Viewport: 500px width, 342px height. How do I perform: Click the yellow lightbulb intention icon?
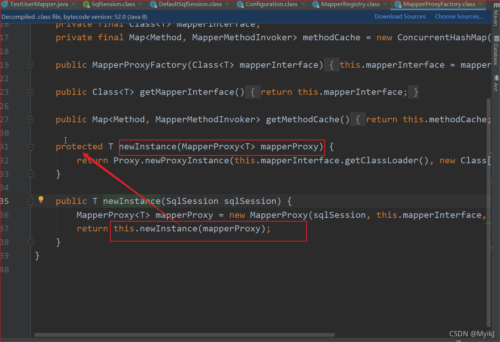tap(41, 200)
